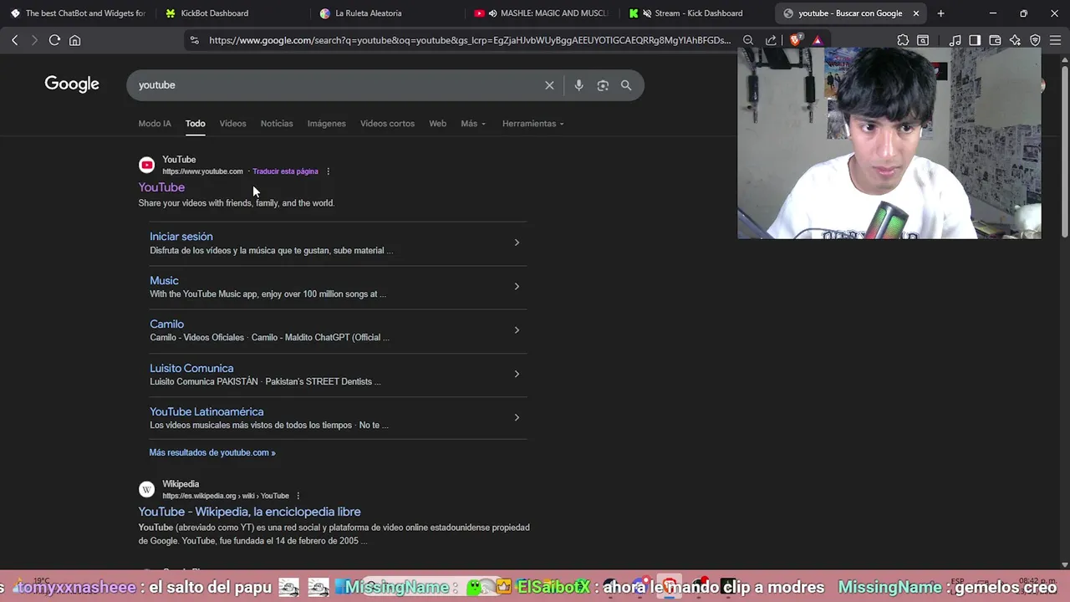Image resolution: width=1070 pixels, height=602 pixels.
Task: Click the YouTube result favicon
Action: pos(146,165)
